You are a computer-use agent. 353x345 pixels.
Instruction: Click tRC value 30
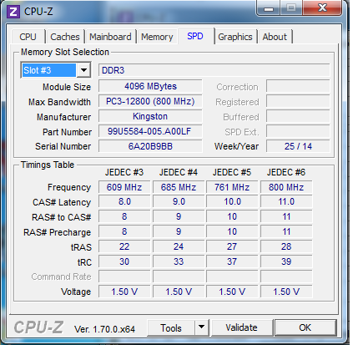pos(124,261)
